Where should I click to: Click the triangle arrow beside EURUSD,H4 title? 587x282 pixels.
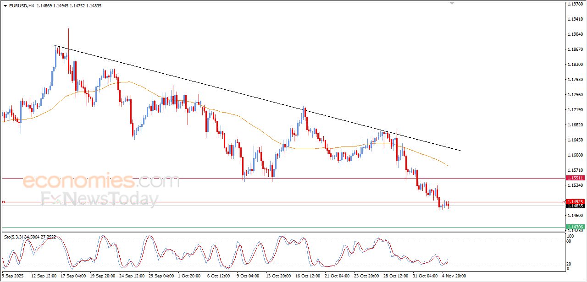tap(5, 5)
